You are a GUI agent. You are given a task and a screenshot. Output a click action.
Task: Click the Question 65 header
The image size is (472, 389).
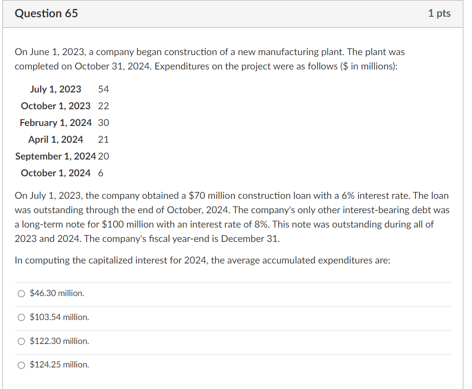[46, 13]
